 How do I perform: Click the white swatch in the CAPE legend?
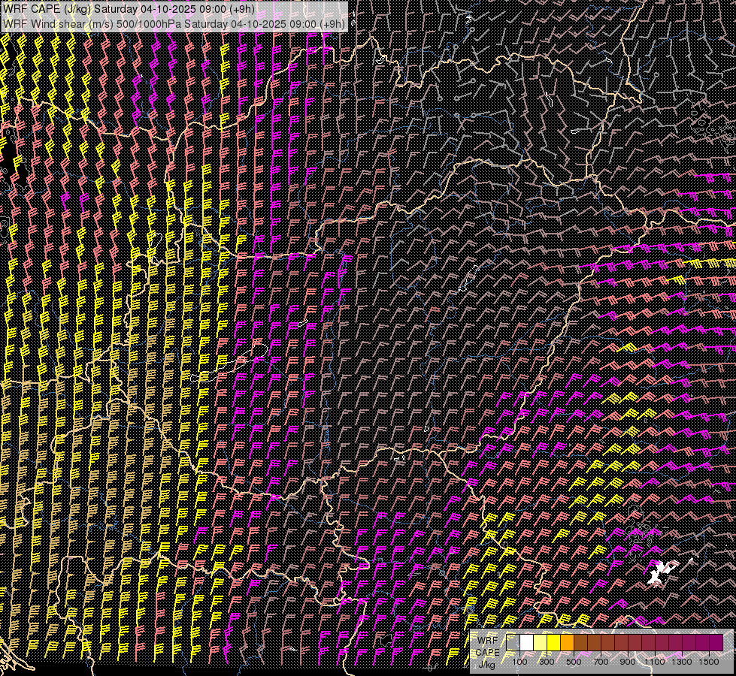pyautogui.click(x=526, y=642)
